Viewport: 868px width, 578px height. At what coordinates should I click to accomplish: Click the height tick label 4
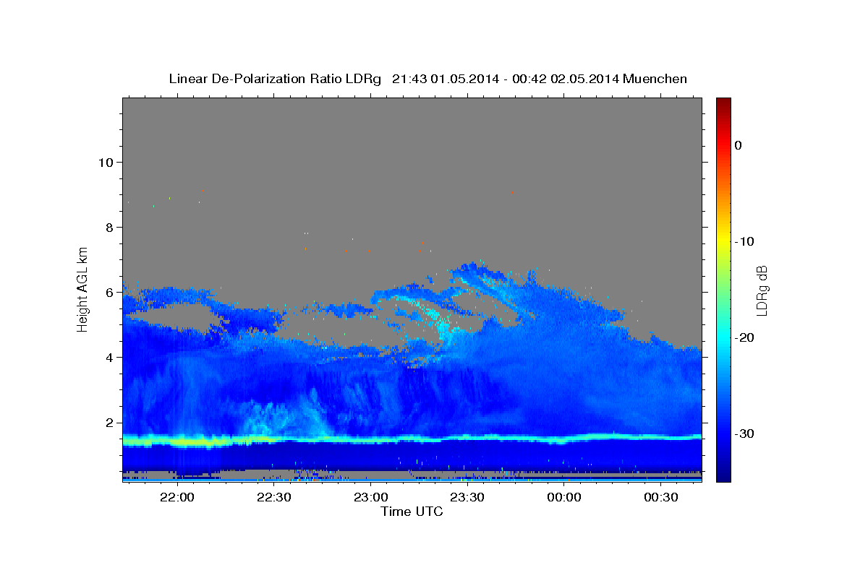coord(108,358)
